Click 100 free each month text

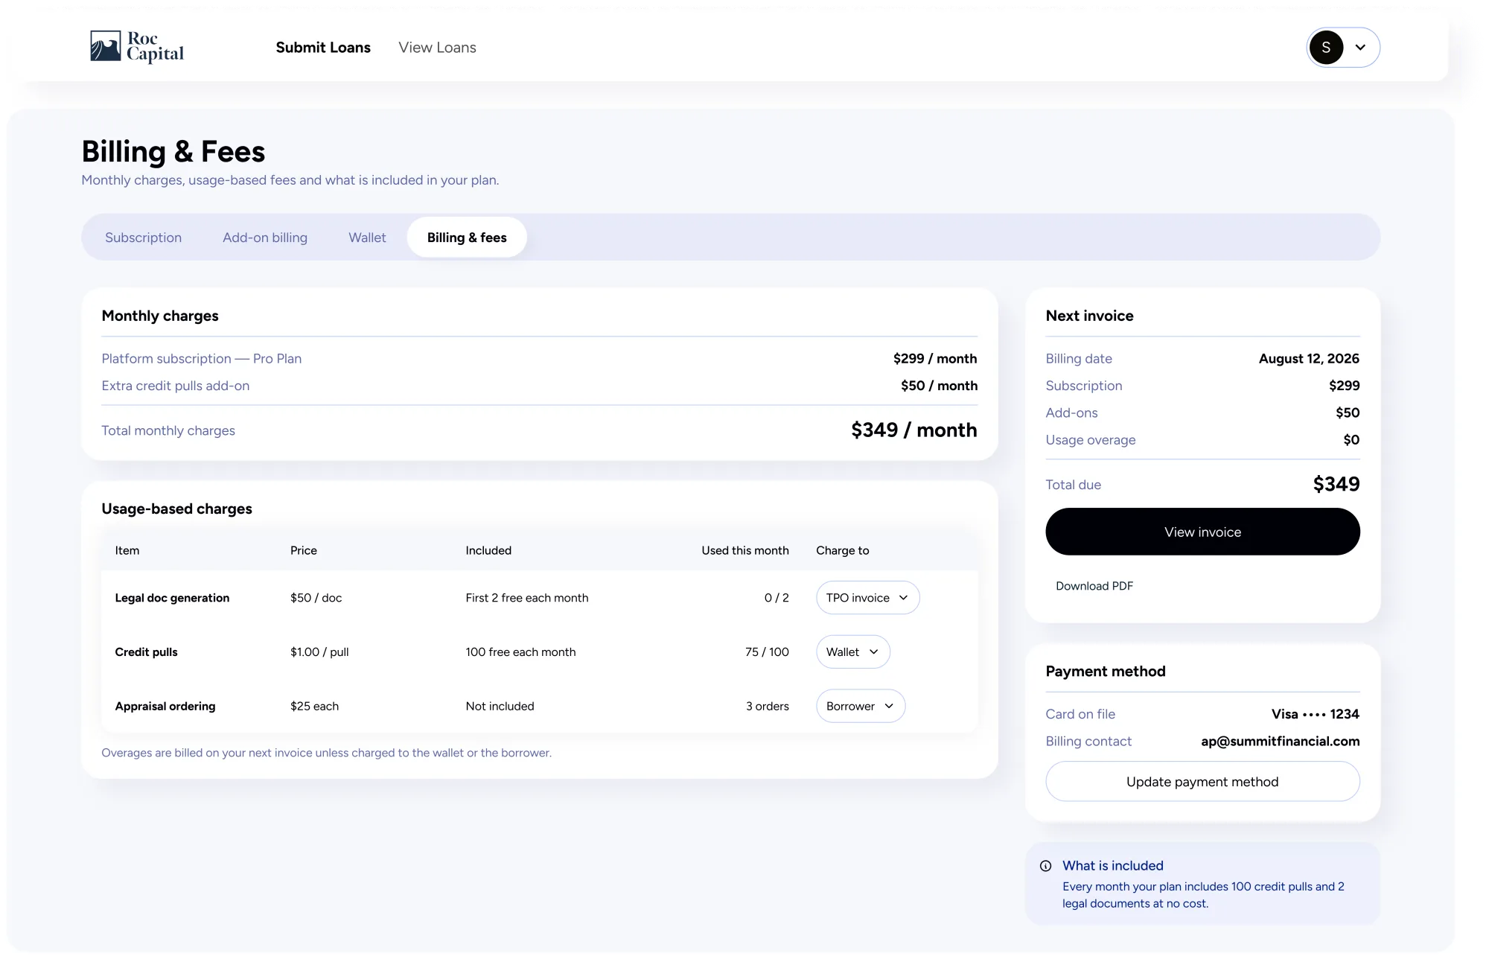pyautogui.click(x=520, y=652)
